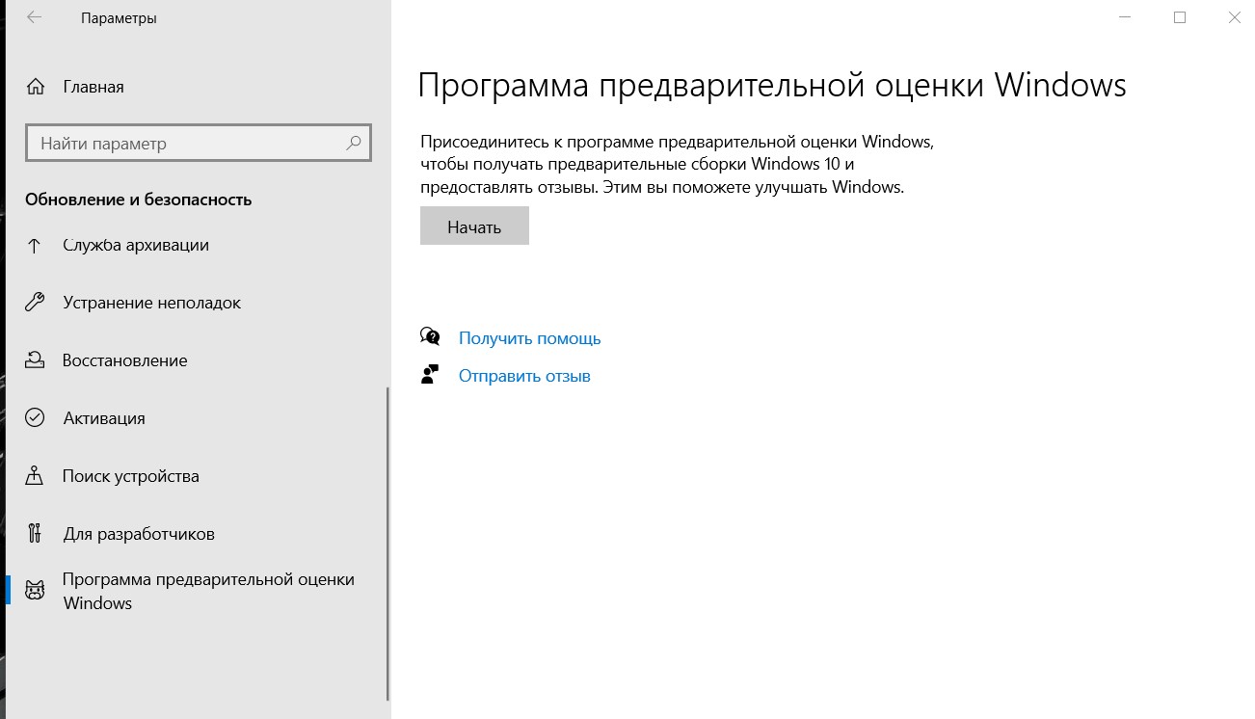Click the Получить помощь chat icon

coord(430,337)
